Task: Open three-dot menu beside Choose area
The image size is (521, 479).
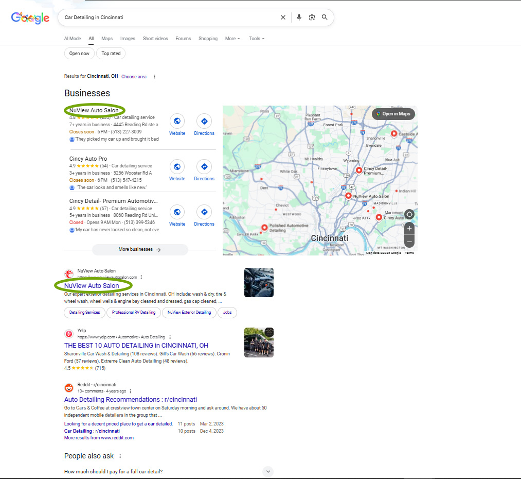Action: click(x=154, y=77)
